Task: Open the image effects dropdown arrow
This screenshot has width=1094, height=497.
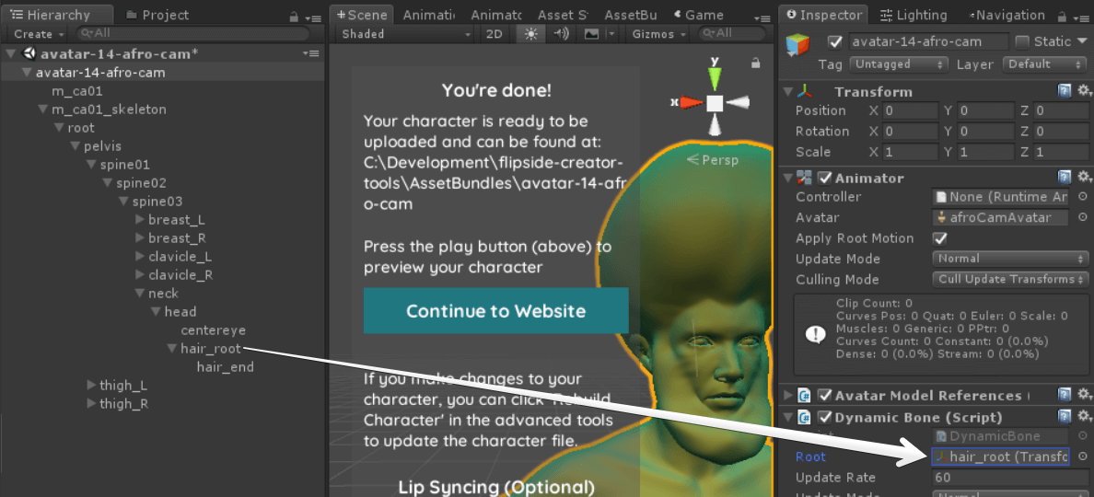Action: pyautogui.click(x=611, y=33)
